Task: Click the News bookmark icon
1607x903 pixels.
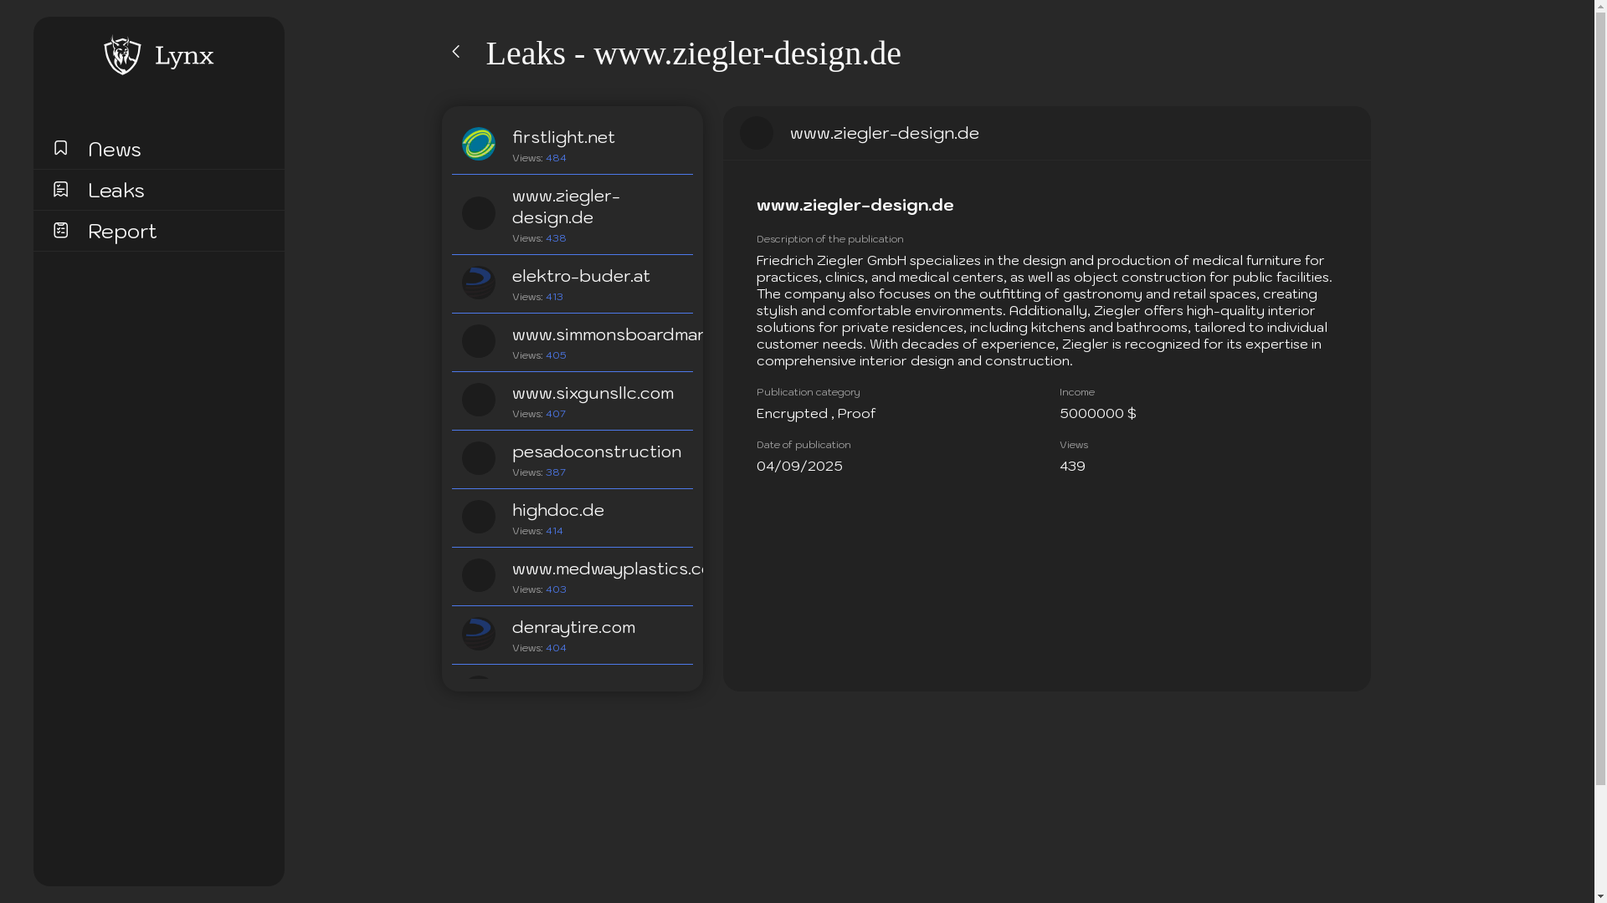Action: [60, 148]
